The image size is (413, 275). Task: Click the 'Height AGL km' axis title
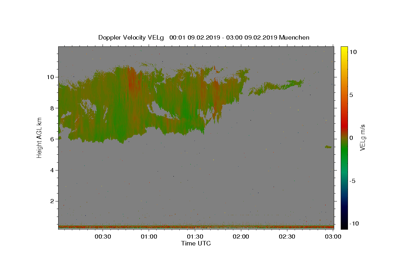coord(40,138)
